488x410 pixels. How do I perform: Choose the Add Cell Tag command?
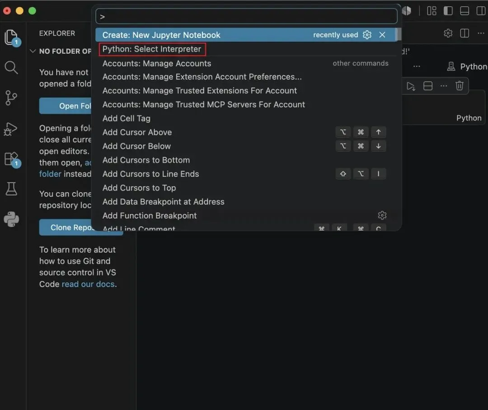point(246,118)
